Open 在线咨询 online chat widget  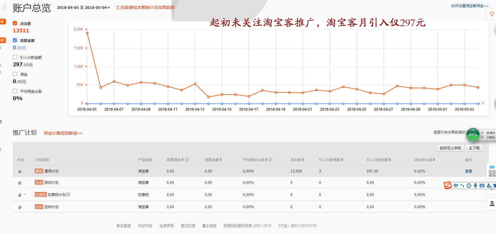click(492, 171)
